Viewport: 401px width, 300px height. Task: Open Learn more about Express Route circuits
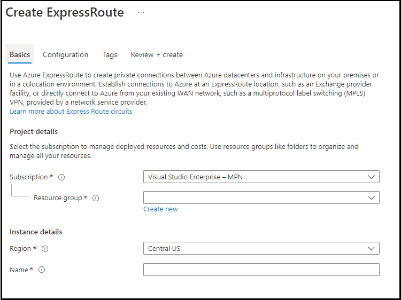click(x=71, y=112)
